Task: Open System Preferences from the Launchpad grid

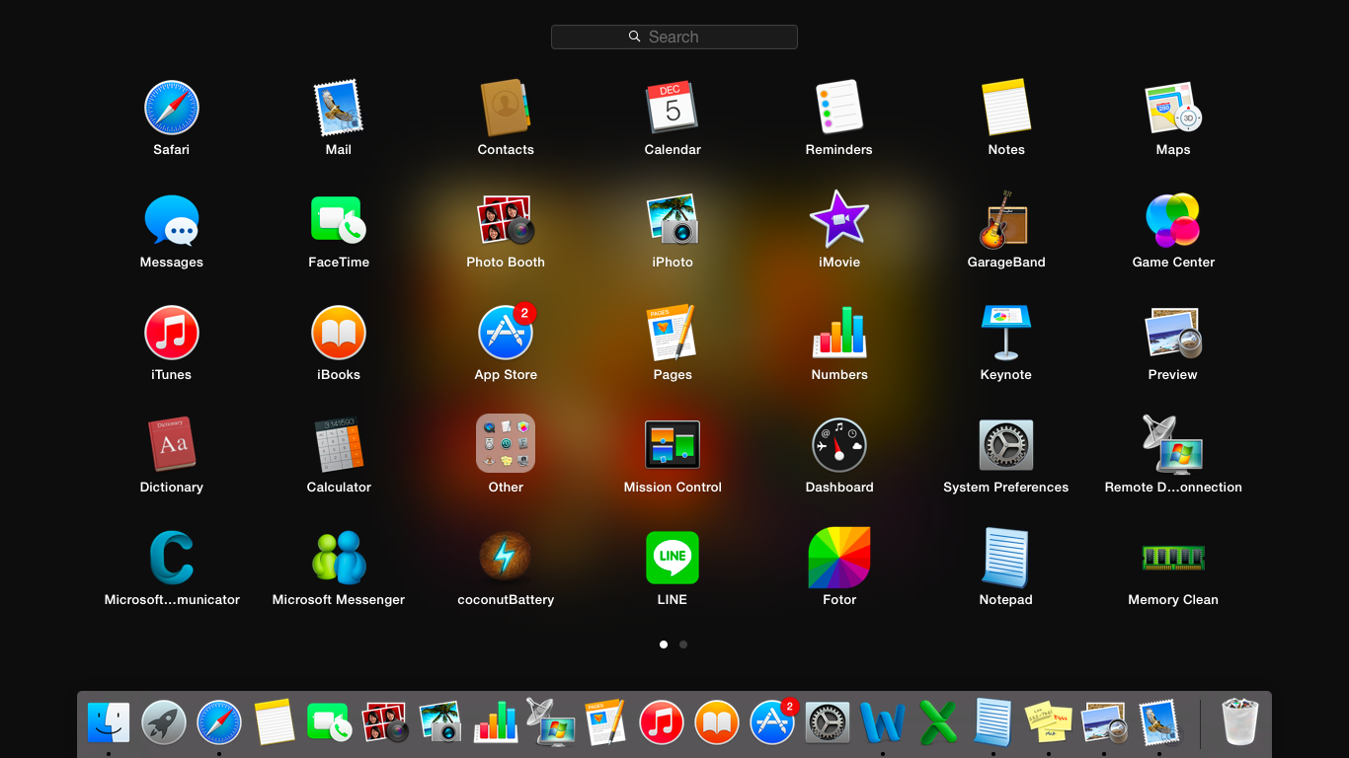Action: (x=1006, y=445)
